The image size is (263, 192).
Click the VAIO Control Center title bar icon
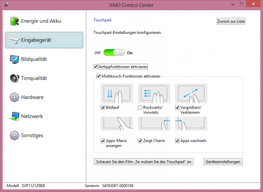tap(6, 5)
